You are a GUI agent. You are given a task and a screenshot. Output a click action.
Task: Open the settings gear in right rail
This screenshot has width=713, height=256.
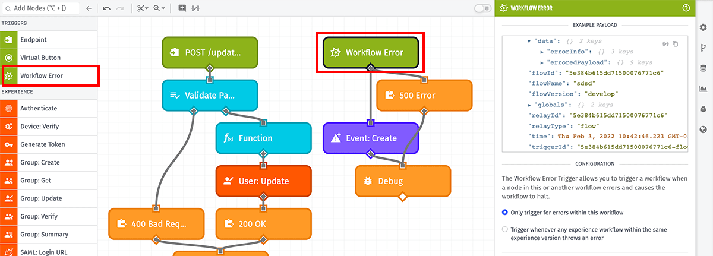click(703, 27)
